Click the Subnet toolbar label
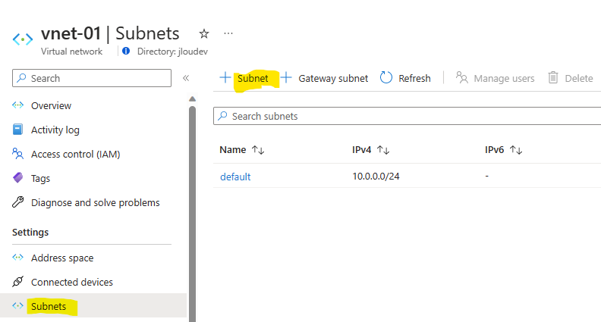The width and height of the screenshot is (601, 322). click(253, 79)
